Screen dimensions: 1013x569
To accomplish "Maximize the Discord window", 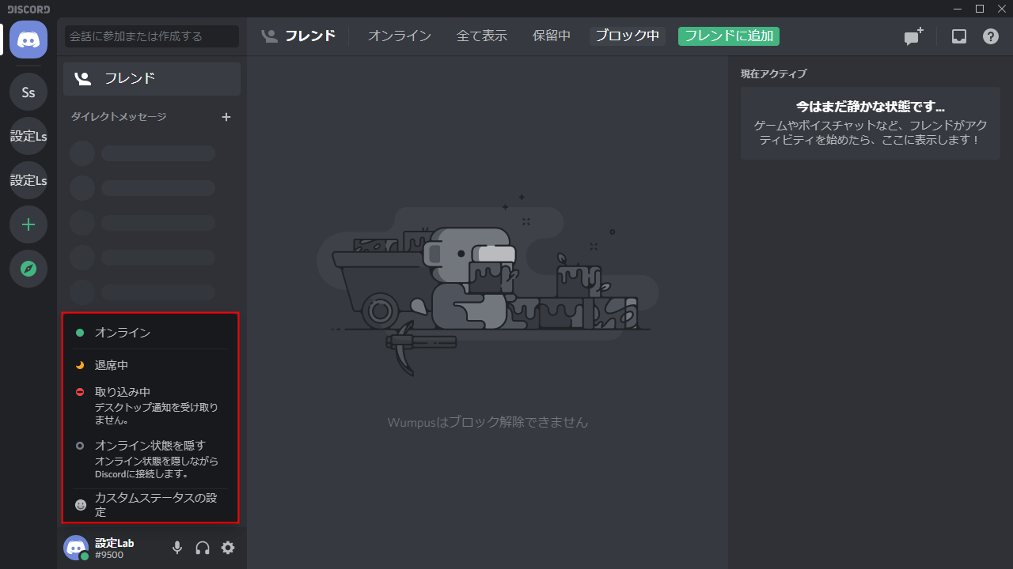I will tap(980, 9).
